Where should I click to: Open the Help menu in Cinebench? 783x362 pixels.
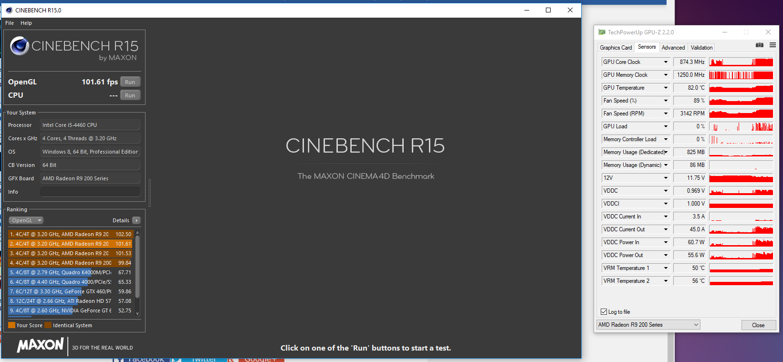[26, 23]
